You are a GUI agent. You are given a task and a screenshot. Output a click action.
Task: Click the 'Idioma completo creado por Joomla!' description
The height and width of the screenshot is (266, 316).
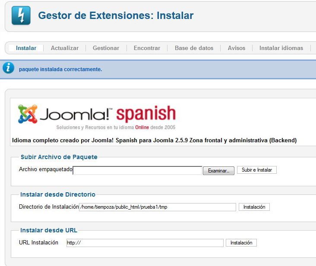[155, 140]
